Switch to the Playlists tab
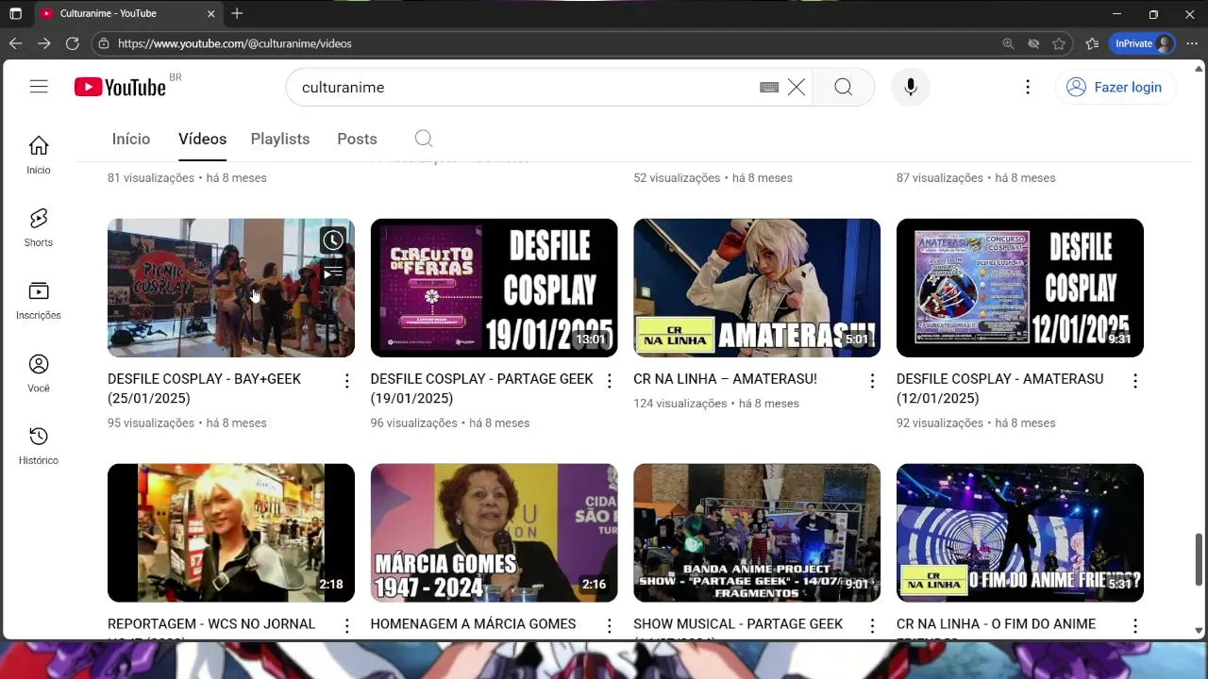 click(280, 139)
